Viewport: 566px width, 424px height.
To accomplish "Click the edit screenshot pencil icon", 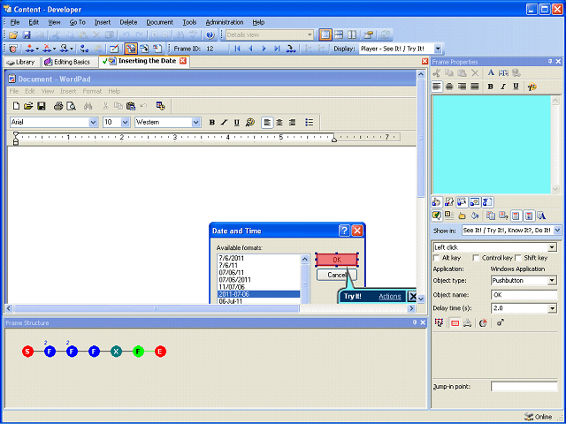I will [x=114, y=49].
